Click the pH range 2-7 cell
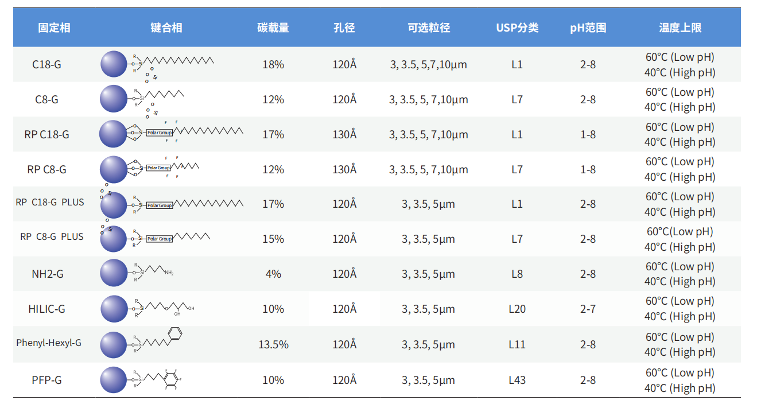Image resolution: width=757 pixels, height=408 pixels. 588,309
